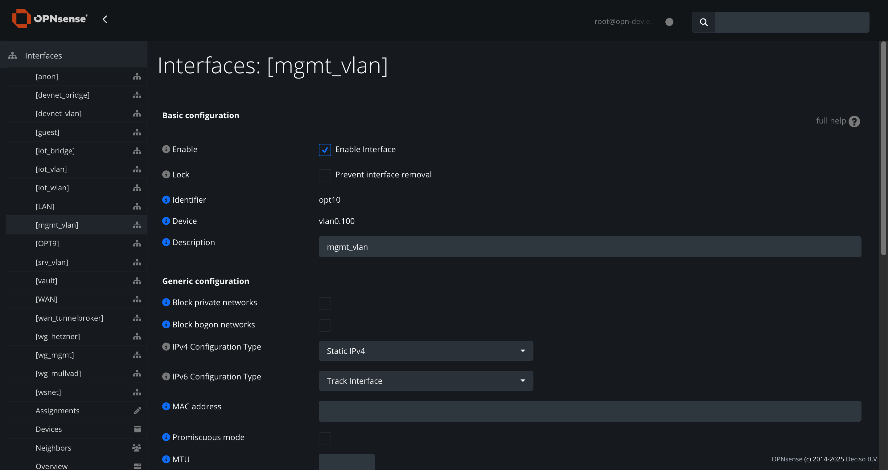
Task: Click the info icon next to Description
Action: pyautogui.click(x=166, y=242)
